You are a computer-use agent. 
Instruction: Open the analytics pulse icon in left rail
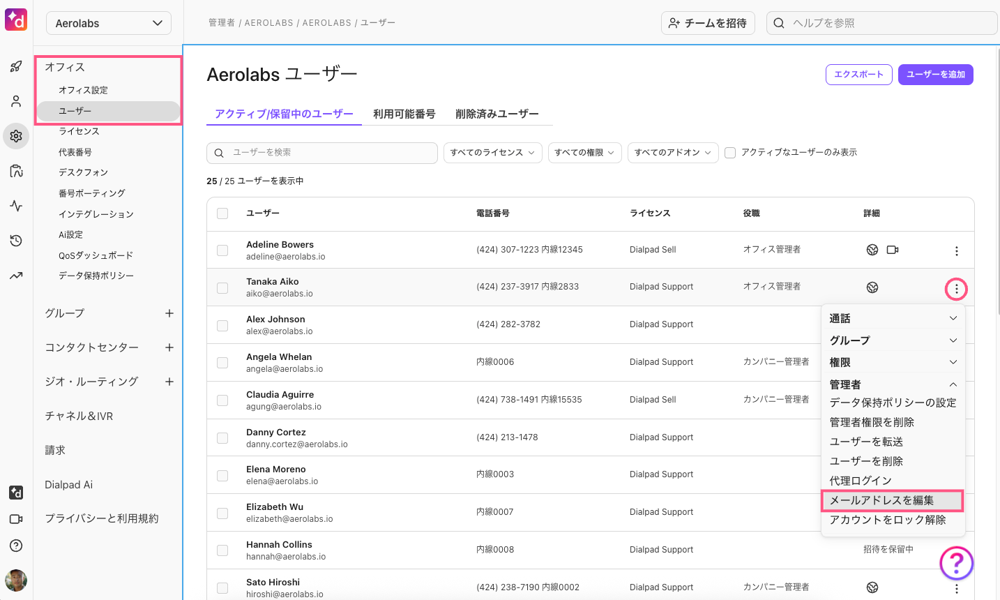[x=16, y=206]
